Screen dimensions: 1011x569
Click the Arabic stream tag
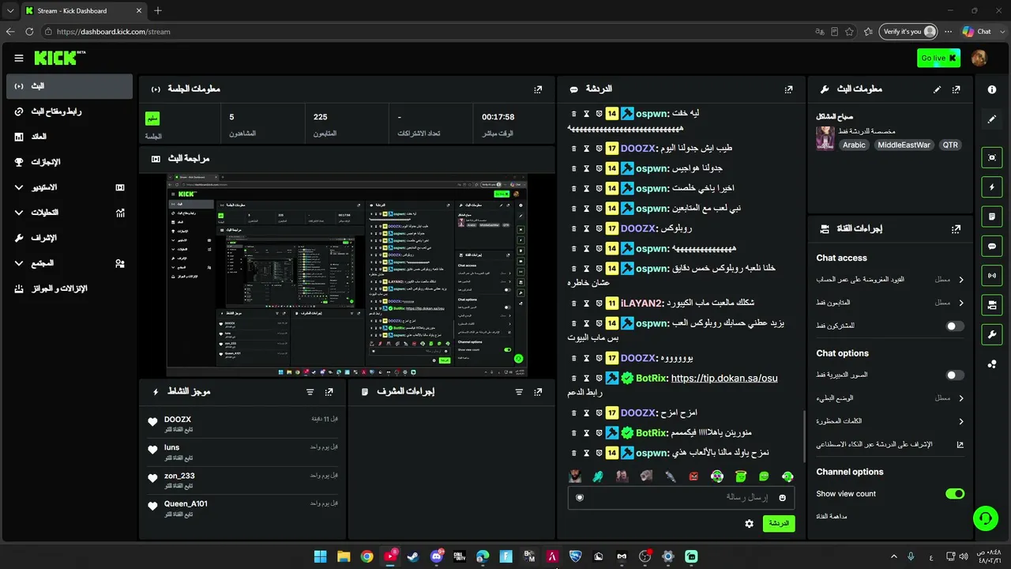click(854, 145)
